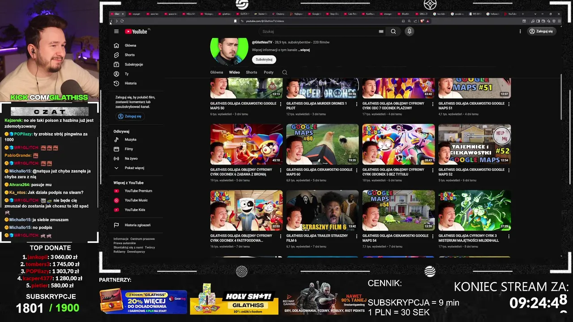Reload the page with browser refresh icon
Viewport: 573px width, 322px height.
point(122,21)
